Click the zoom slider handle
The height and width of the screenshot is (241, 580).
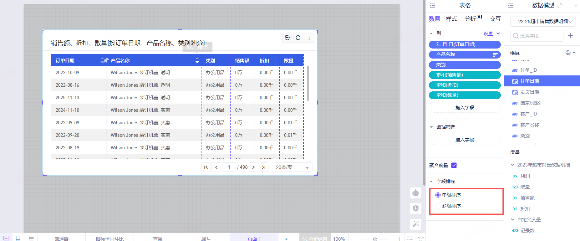(375, 239)
